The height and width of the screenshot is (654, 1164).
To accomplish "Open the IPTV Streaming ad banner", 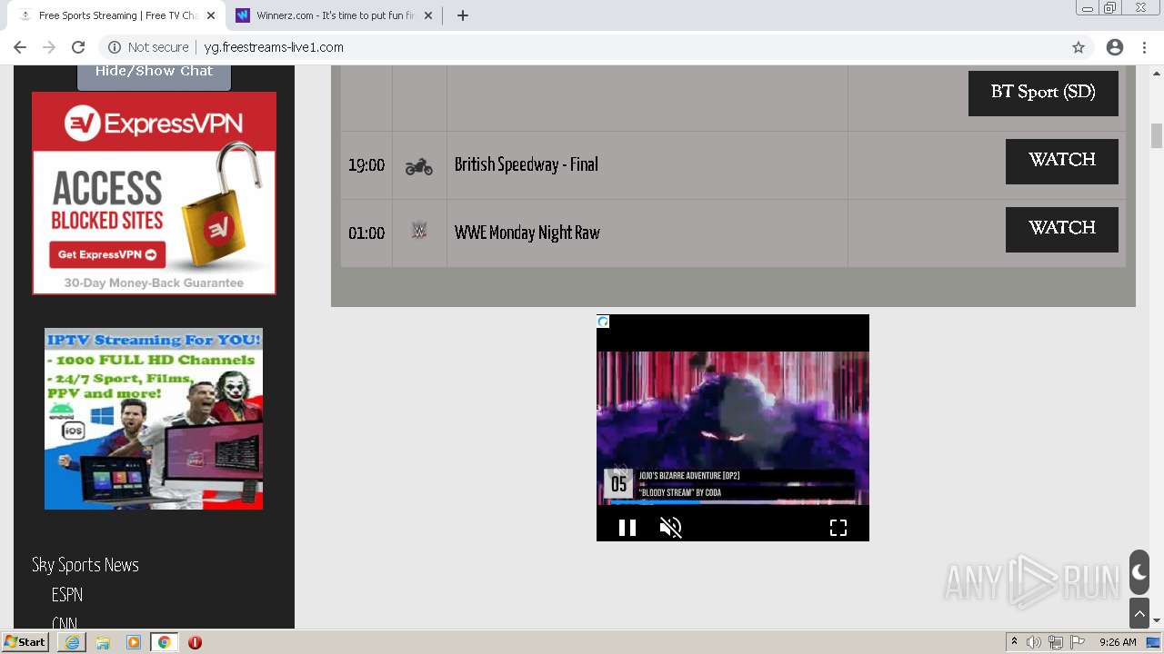I will (x=154, y=419).
